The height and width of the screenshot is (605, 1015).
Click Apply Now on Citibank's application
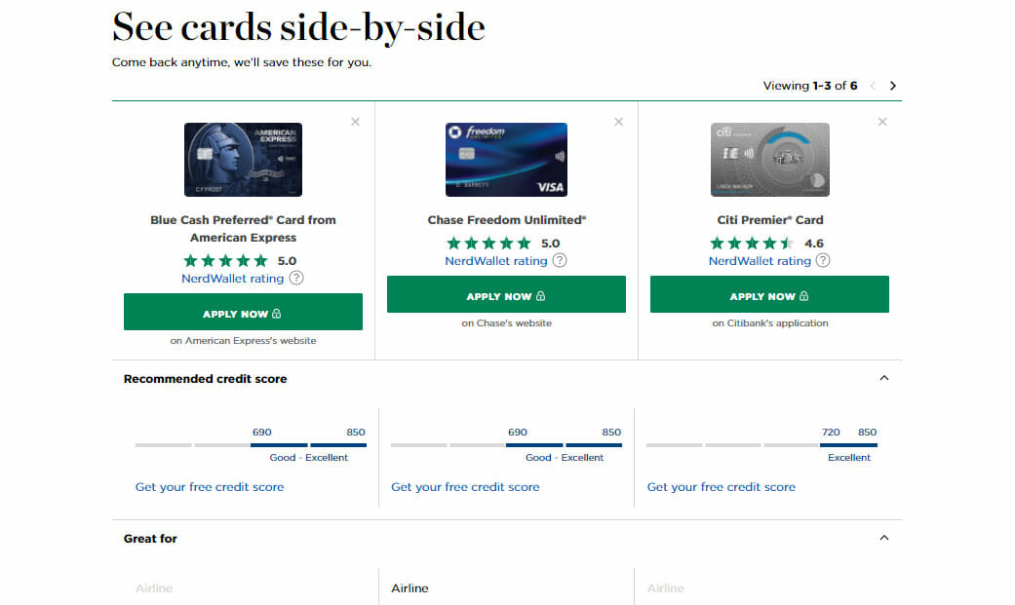(x=769, y=293)
